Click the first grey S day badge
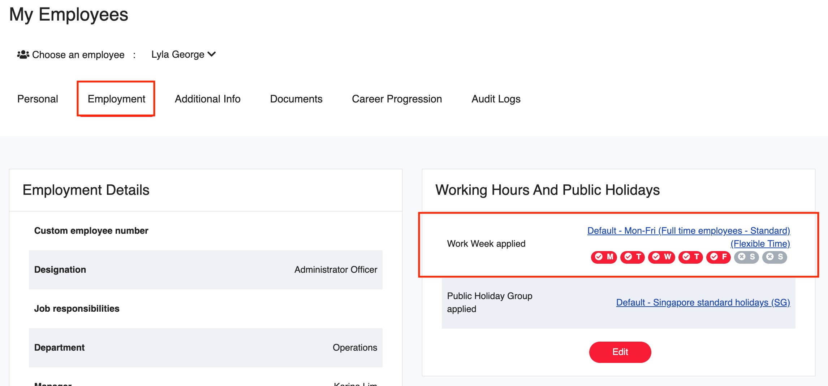 (x=746, y=257)
